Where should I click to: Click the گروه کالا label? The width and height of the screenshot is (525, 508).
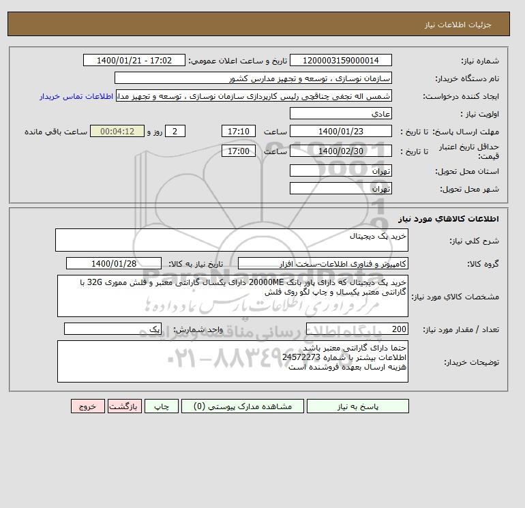[x=483, y=264]
